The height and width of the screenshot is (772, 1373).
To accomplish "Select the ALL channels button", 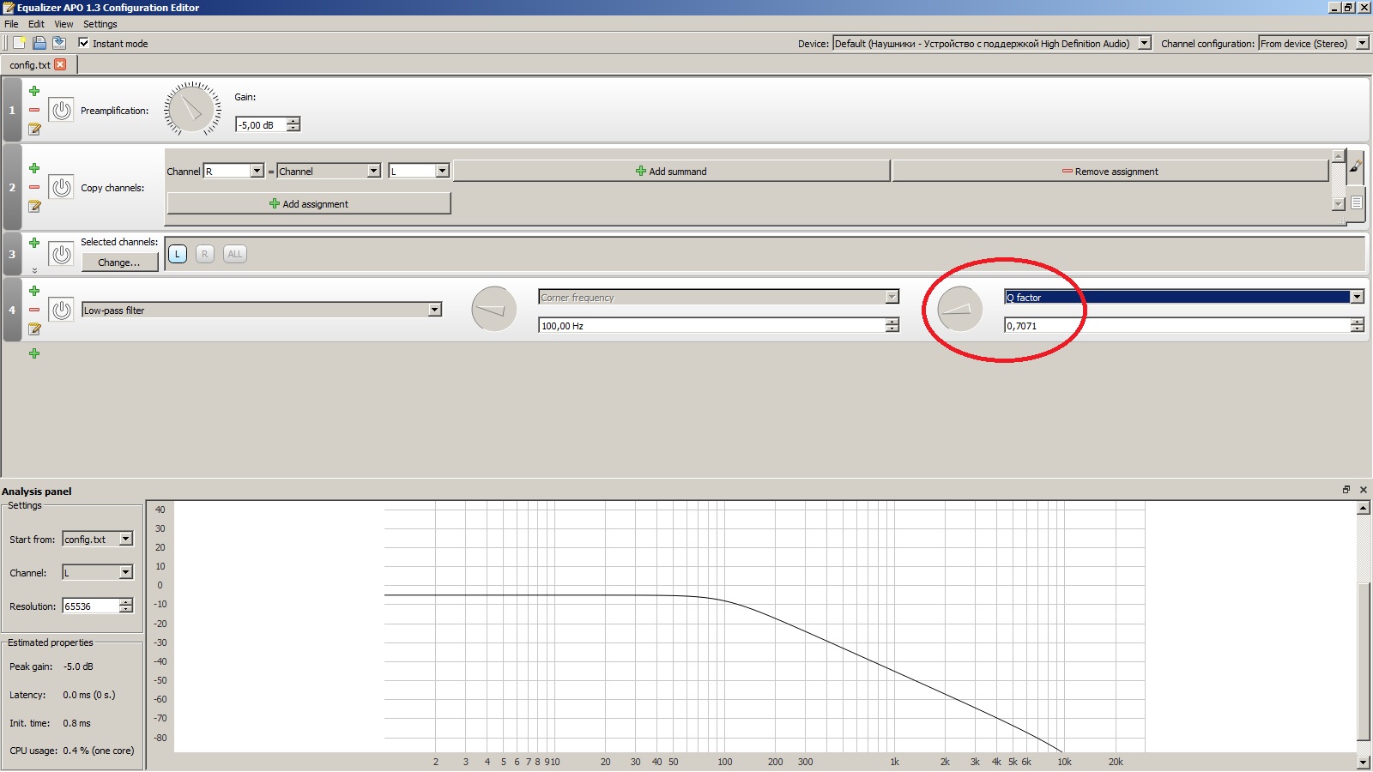I will coord(235,254).
